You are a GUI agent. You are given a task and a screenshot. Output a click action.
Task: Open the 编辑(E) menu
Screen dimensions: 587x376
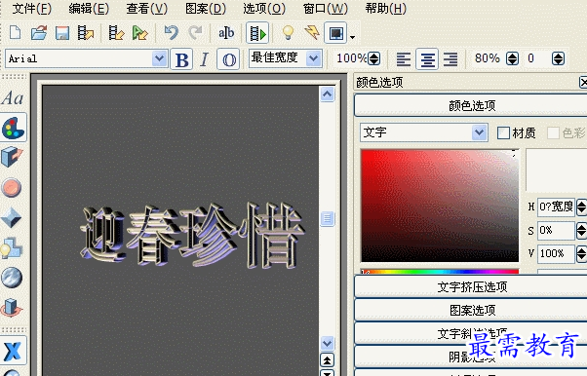point(89,8)
